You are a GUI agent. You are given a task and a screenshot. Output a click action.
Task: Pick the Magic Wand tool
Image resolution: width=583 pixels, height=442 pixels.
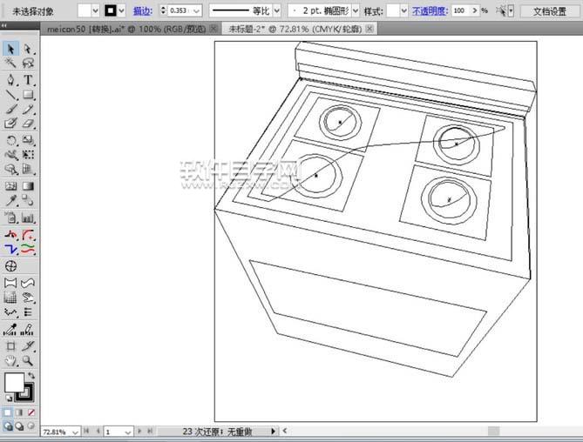pos(10,64)
